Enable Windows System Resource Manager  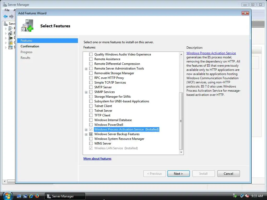pyautogui.click(x=91, y=139)
